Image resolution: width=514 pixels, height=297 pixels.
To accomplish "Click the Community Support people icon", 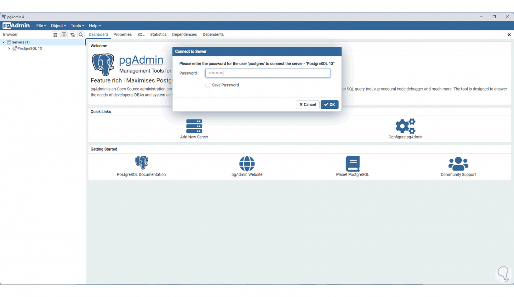I will click(x=458, y=164).
